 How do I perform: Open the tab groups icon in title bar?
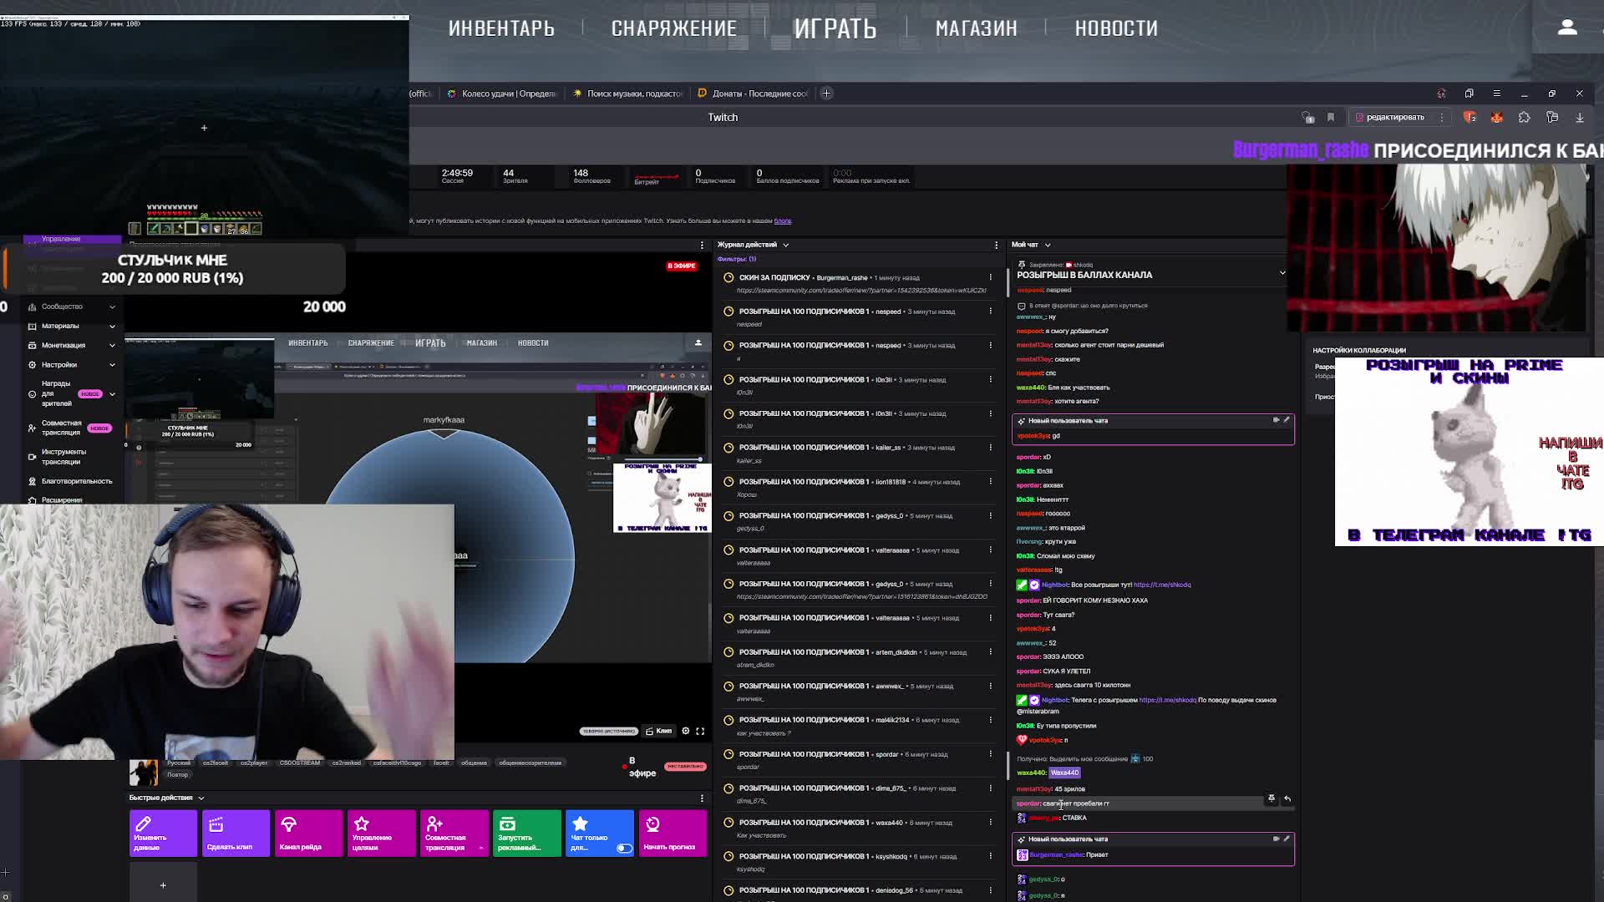click(x=1469, y=94)
